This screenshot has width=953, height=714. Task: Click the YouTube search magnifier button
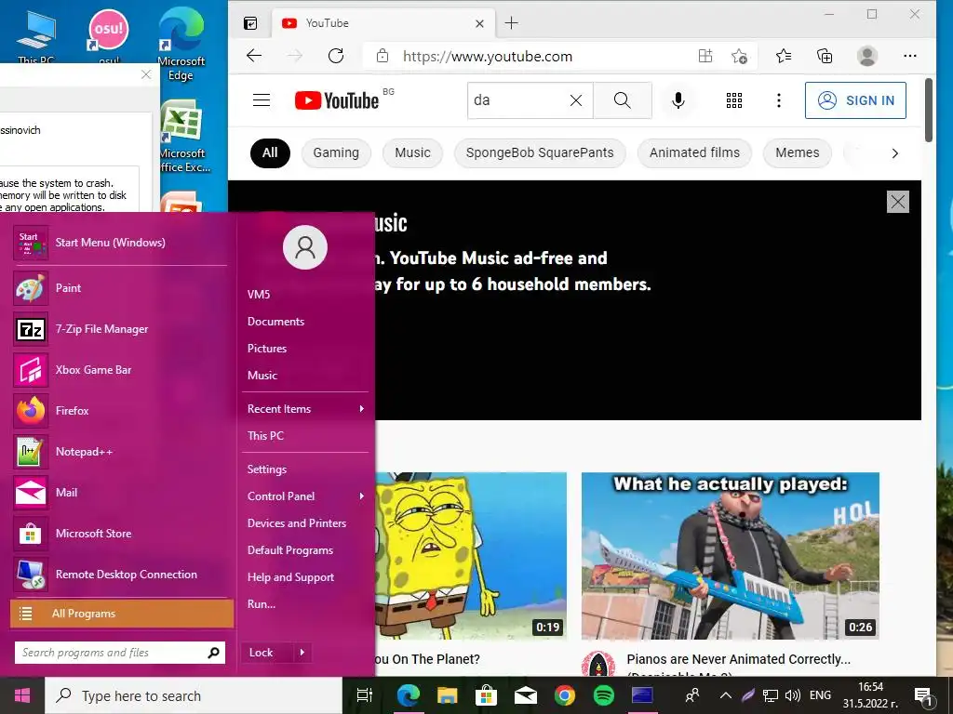[623, 100]
